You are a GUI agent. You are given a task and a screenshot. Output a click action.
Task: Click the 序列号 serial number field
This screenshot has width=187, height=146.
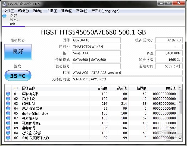[x=96, y=47]
